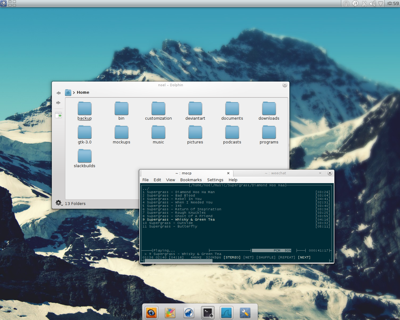Viewport: 400px width, 320px height.
Task: Select the deviantart folder
Action: click(195, 111)
